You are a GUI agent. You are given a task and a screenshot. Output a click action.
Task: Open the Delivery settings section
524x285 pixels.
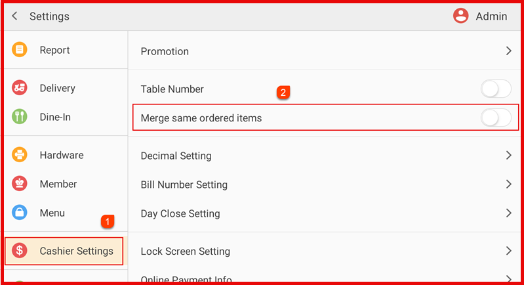(57, 88)
